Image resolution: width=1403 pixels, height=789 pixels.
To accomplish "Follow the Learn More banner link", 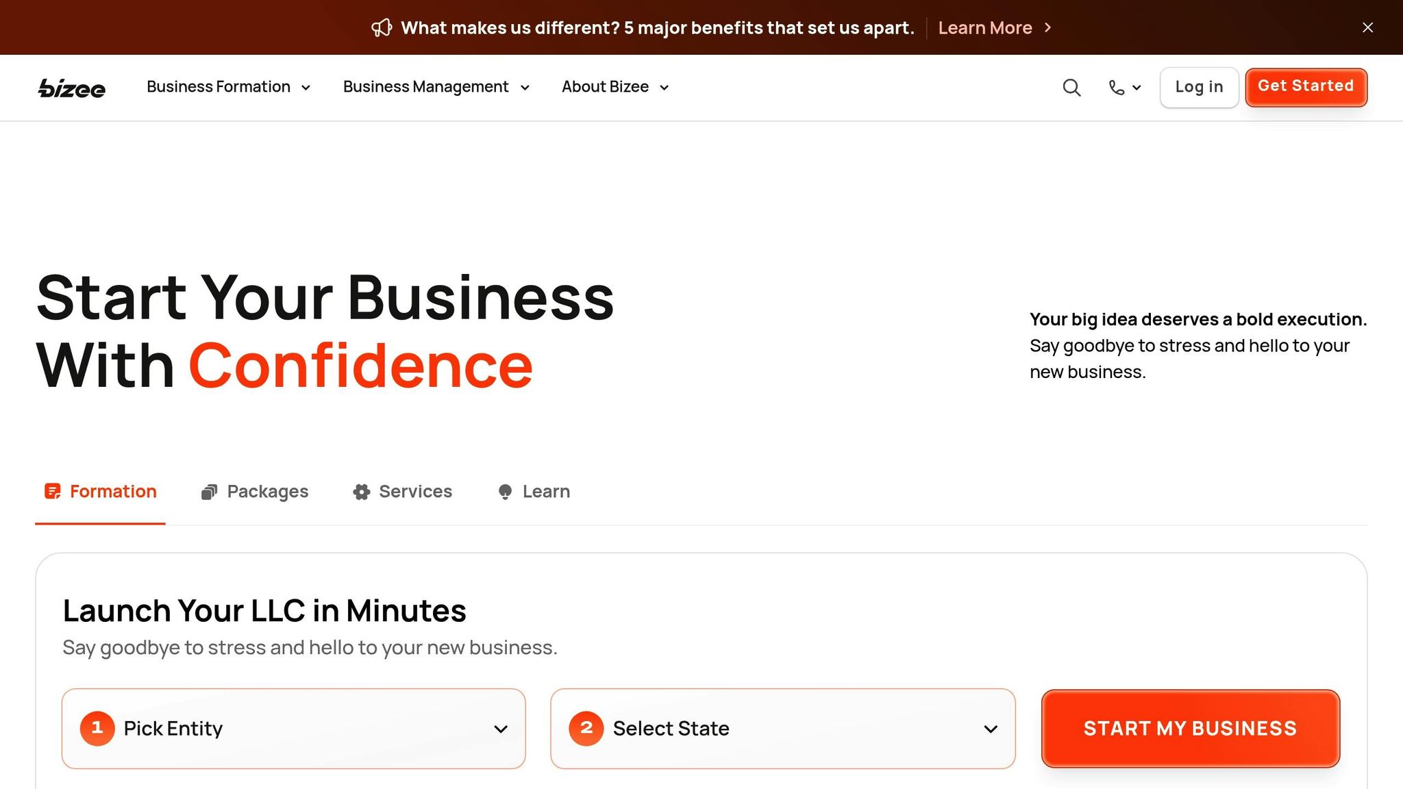I will coord(985,28).
